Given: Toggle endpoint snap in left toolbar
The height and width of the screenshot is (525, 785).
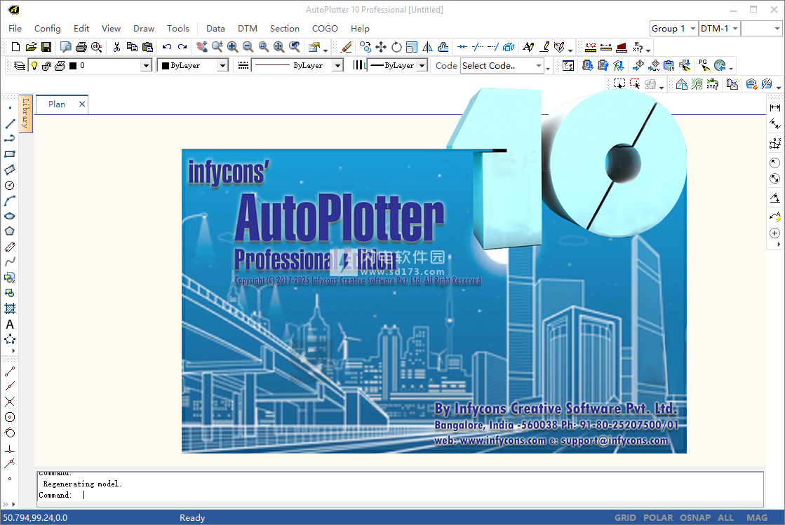Looking at the screenshot, I should click(x=10, y=371).
